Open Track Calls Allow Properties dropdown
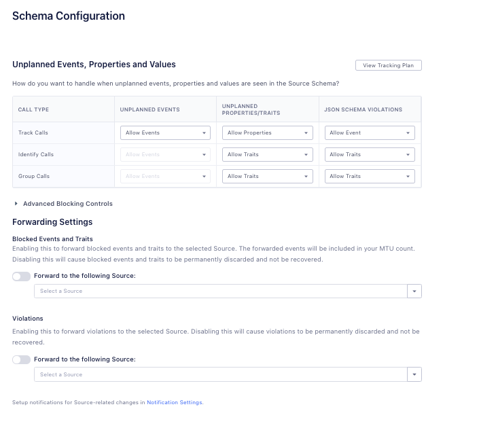 tap(267, 133)
